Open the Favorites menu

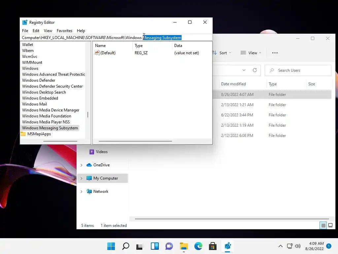pos(64,31)
